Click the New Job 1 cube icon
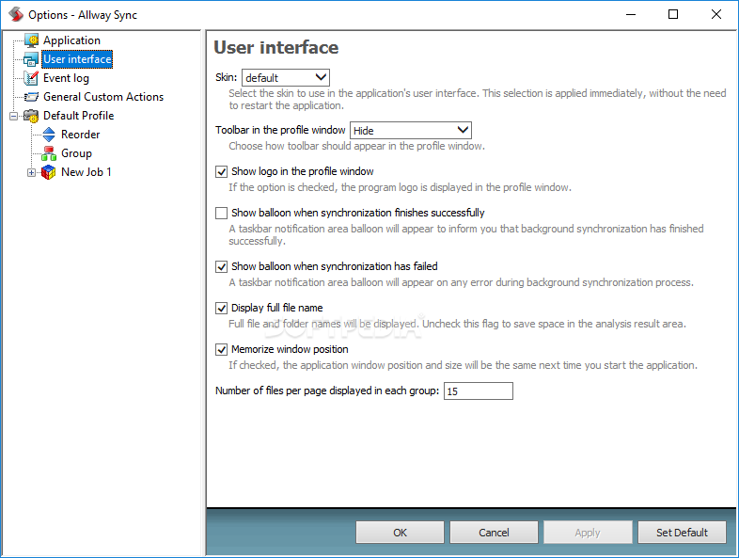739x558 pixels. pyautogui.click(x=49, y=172)
